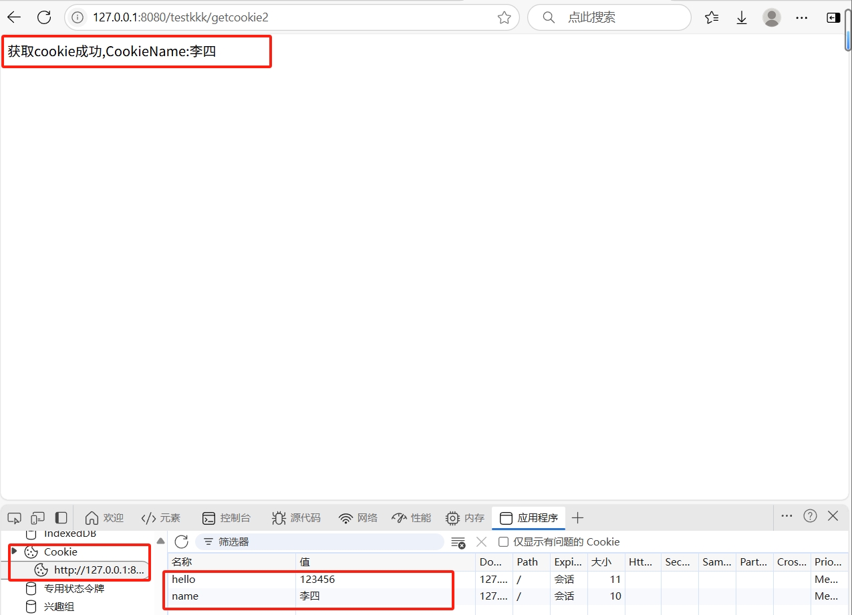Image resolution: width=852 pixels, height=615 pixels.
Task: Add this page to favorites star
Action: point(504,17)
